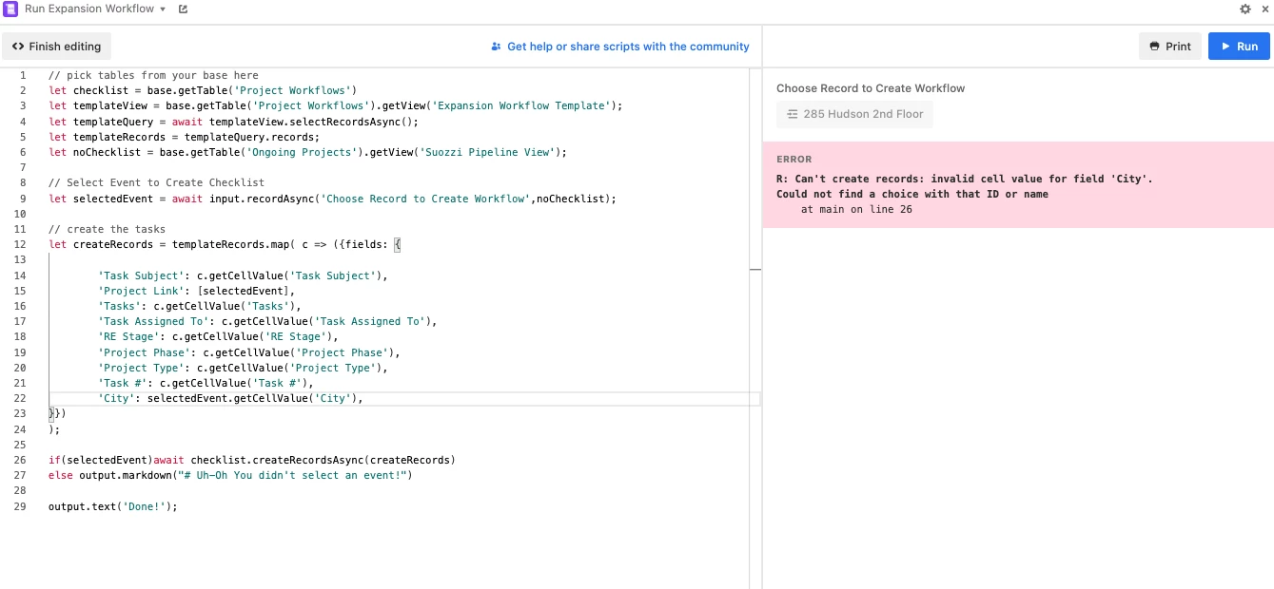Image resolution: width=1274 pixels, height=589 pixels.
Task: Click the Print button
Action: tap(1169, 46)
